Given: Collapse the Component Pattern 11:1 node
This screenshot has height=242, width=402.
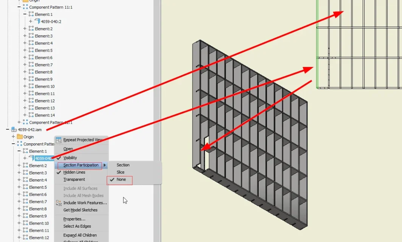Looking at the screenshot, I should [x=19, y=7].
